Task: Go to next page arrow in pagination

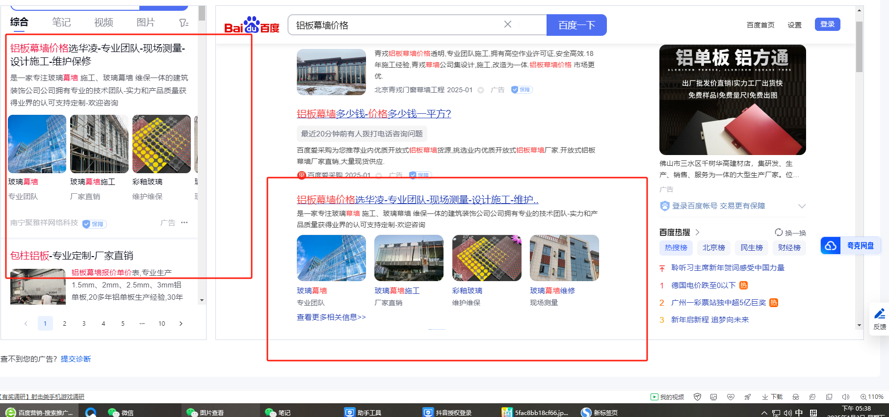Action: click(181, 323)
